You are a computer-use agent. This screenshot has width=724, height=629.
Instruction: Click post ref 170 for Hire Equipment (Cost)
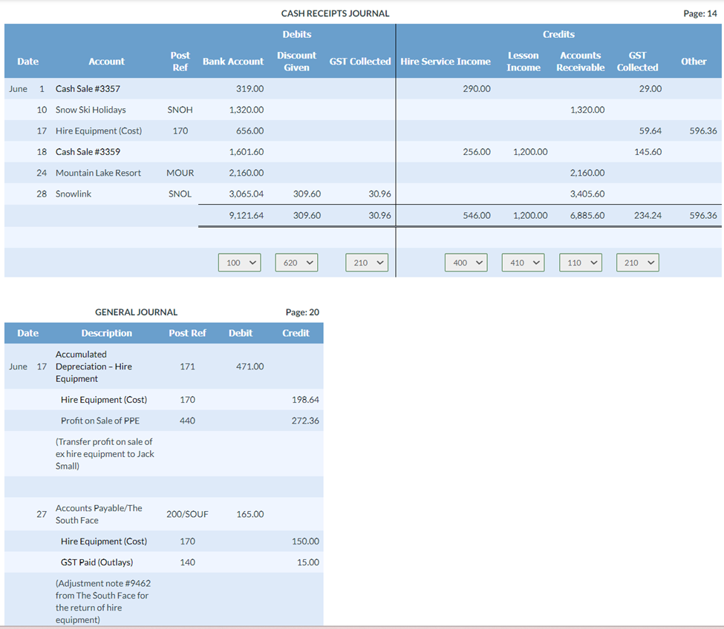point(180,131)
